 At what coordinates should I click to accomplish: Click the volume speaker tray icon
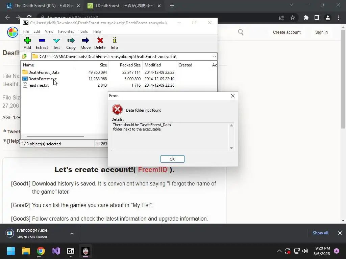(305, 251)
